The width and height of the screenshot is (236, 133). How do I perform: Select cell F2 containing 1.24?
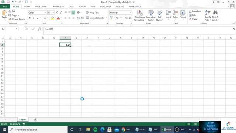pos(65,45)
